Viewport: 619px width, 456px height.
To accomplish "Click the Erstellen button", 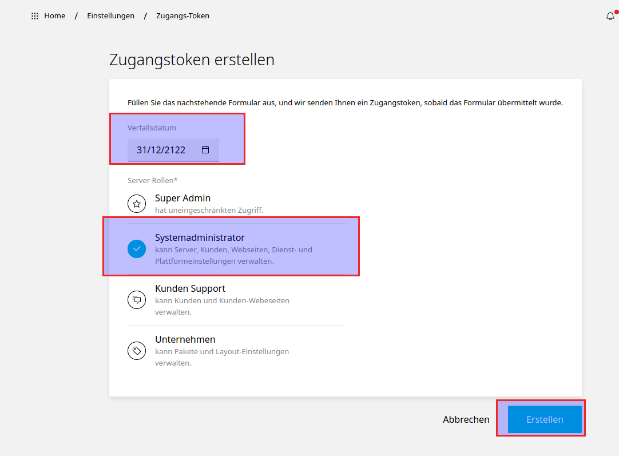I will [545, 419].
